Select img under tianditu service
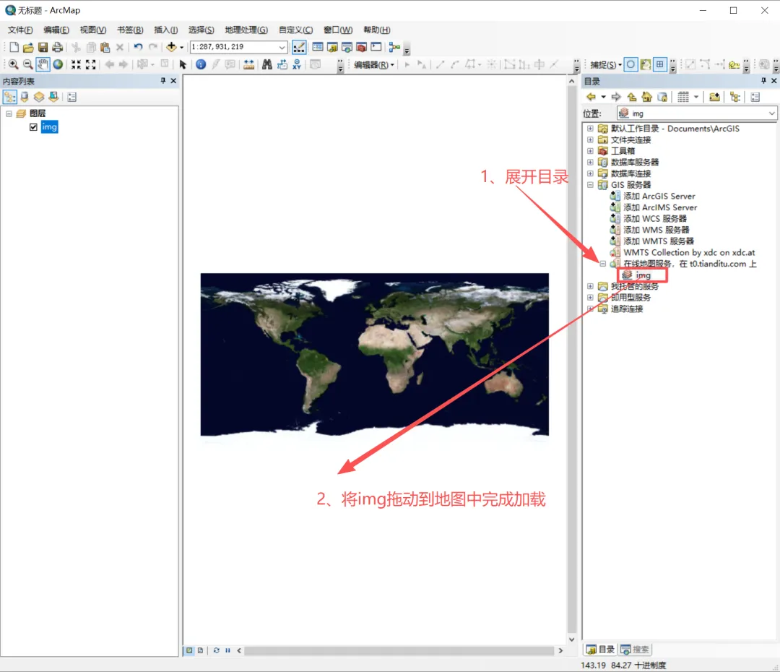Screen dimensions: 780x672 click(x=642, y=275)
